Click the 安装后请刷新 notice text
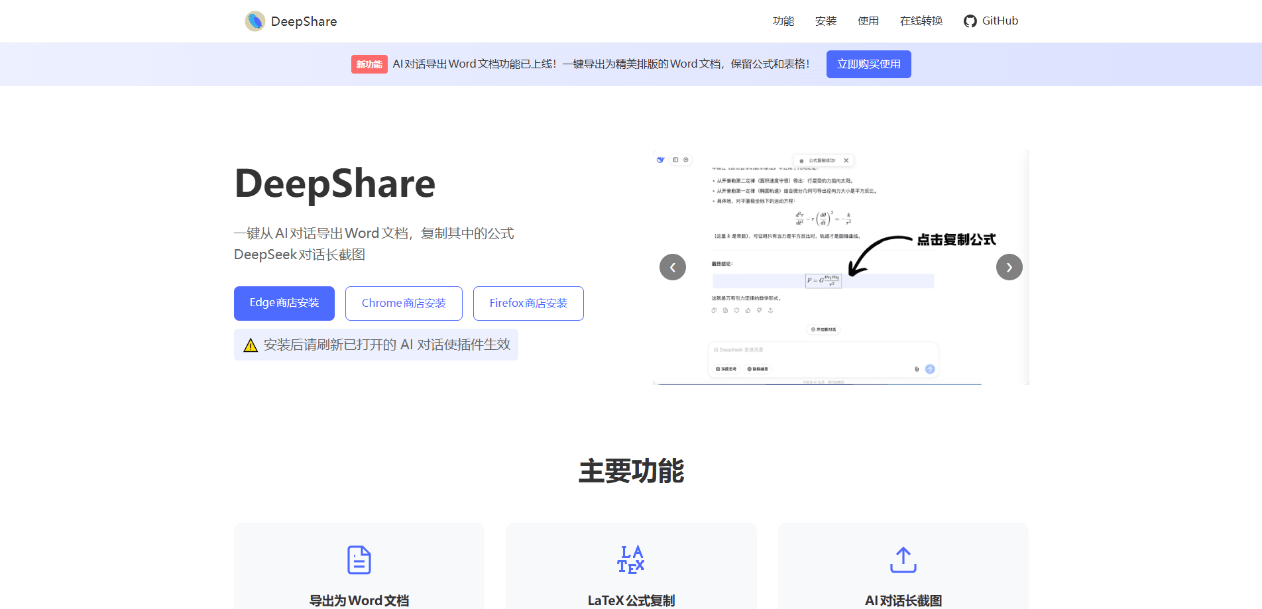Screen dimensions: 1262x609 pyautogui.click(x=387, y=345)
